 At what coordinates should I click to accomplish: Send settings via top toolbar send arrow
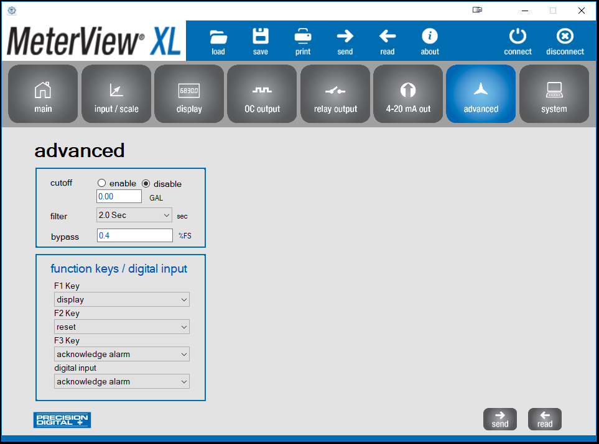coord(345,42)
